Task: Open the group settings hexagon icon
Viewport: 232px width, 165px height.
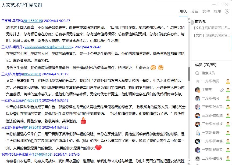Action: click(227, 11)
